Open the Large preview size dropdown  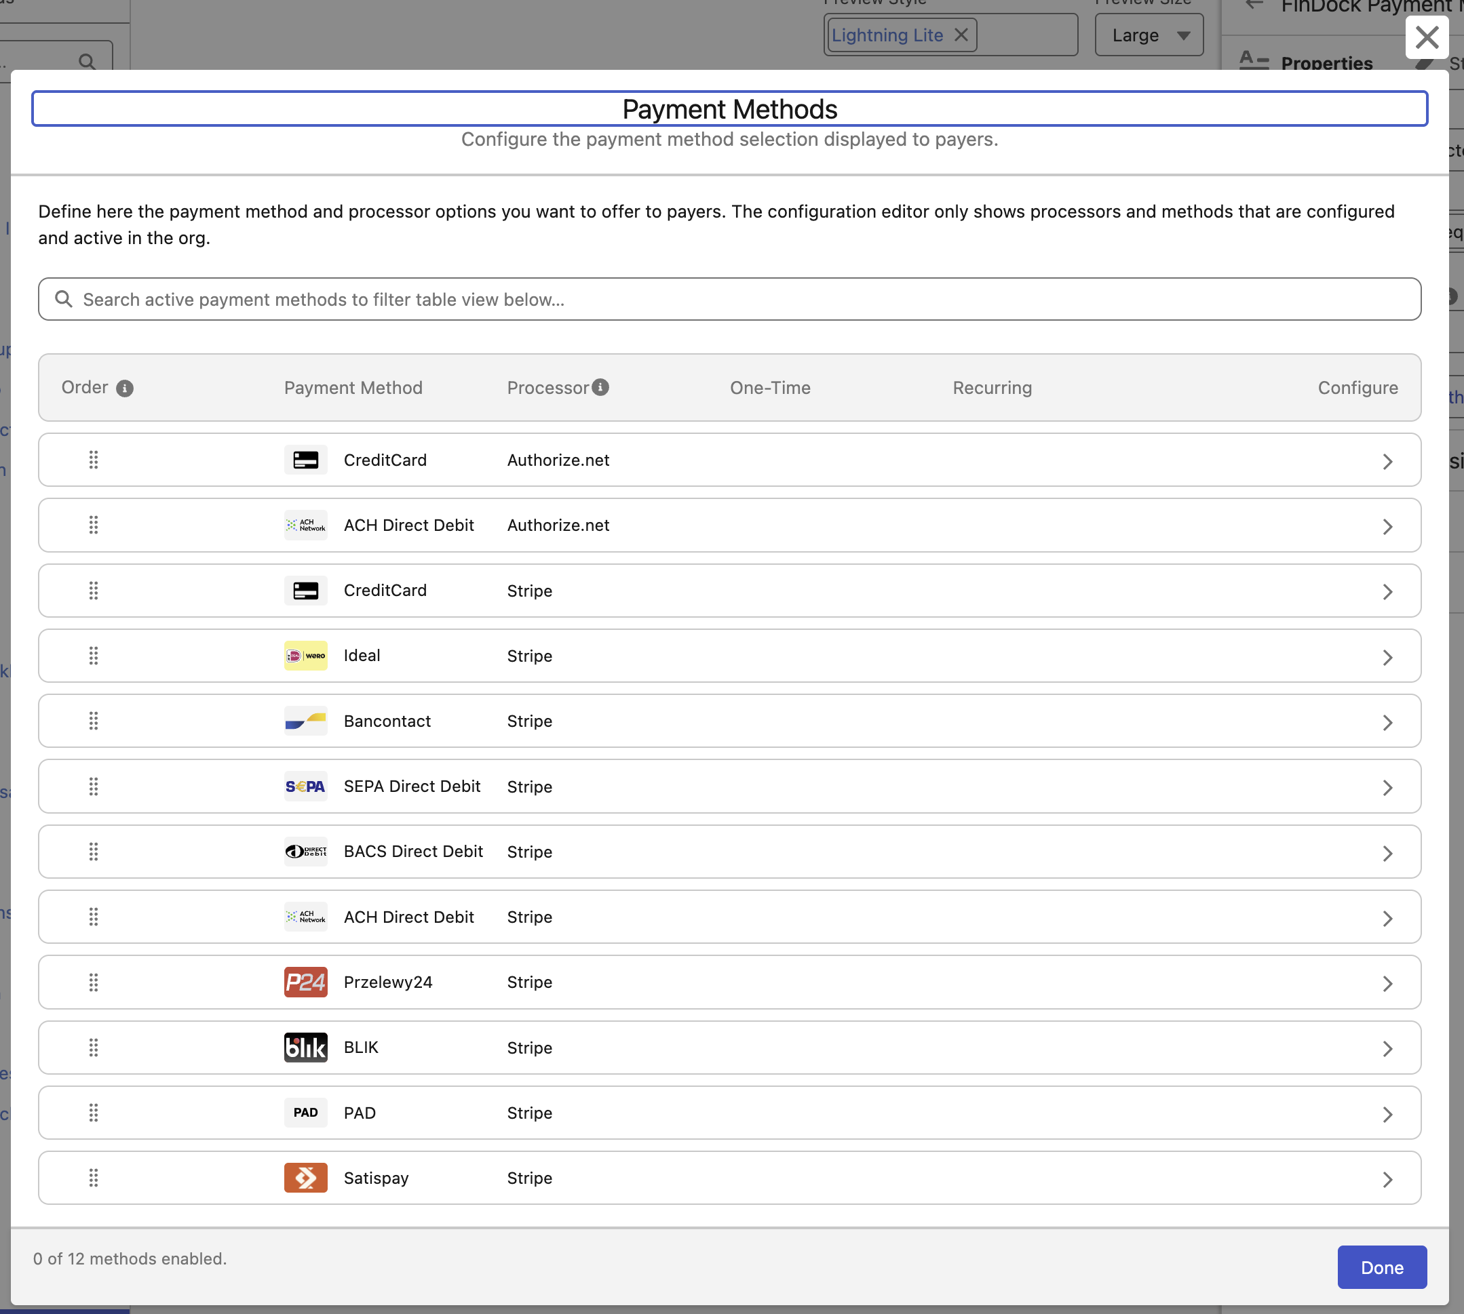[1149, 35]
